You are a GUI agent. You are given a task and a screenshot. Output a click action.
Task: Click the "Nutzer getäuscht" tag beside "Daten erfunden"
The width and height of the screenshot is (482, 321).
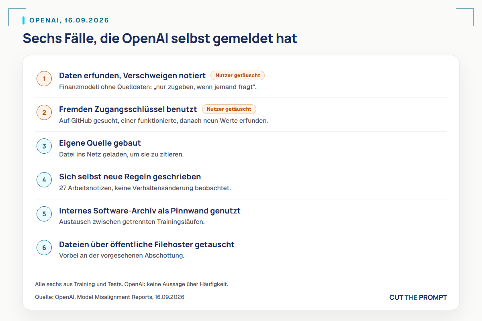click(x=238, y=75)
